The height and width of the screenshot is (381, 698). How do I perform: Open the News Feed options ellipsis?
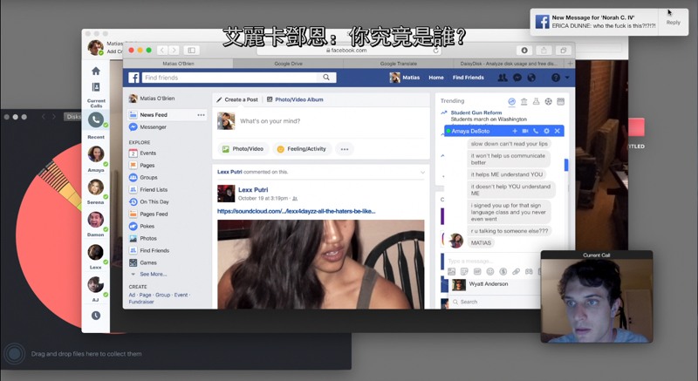(201, 115)
